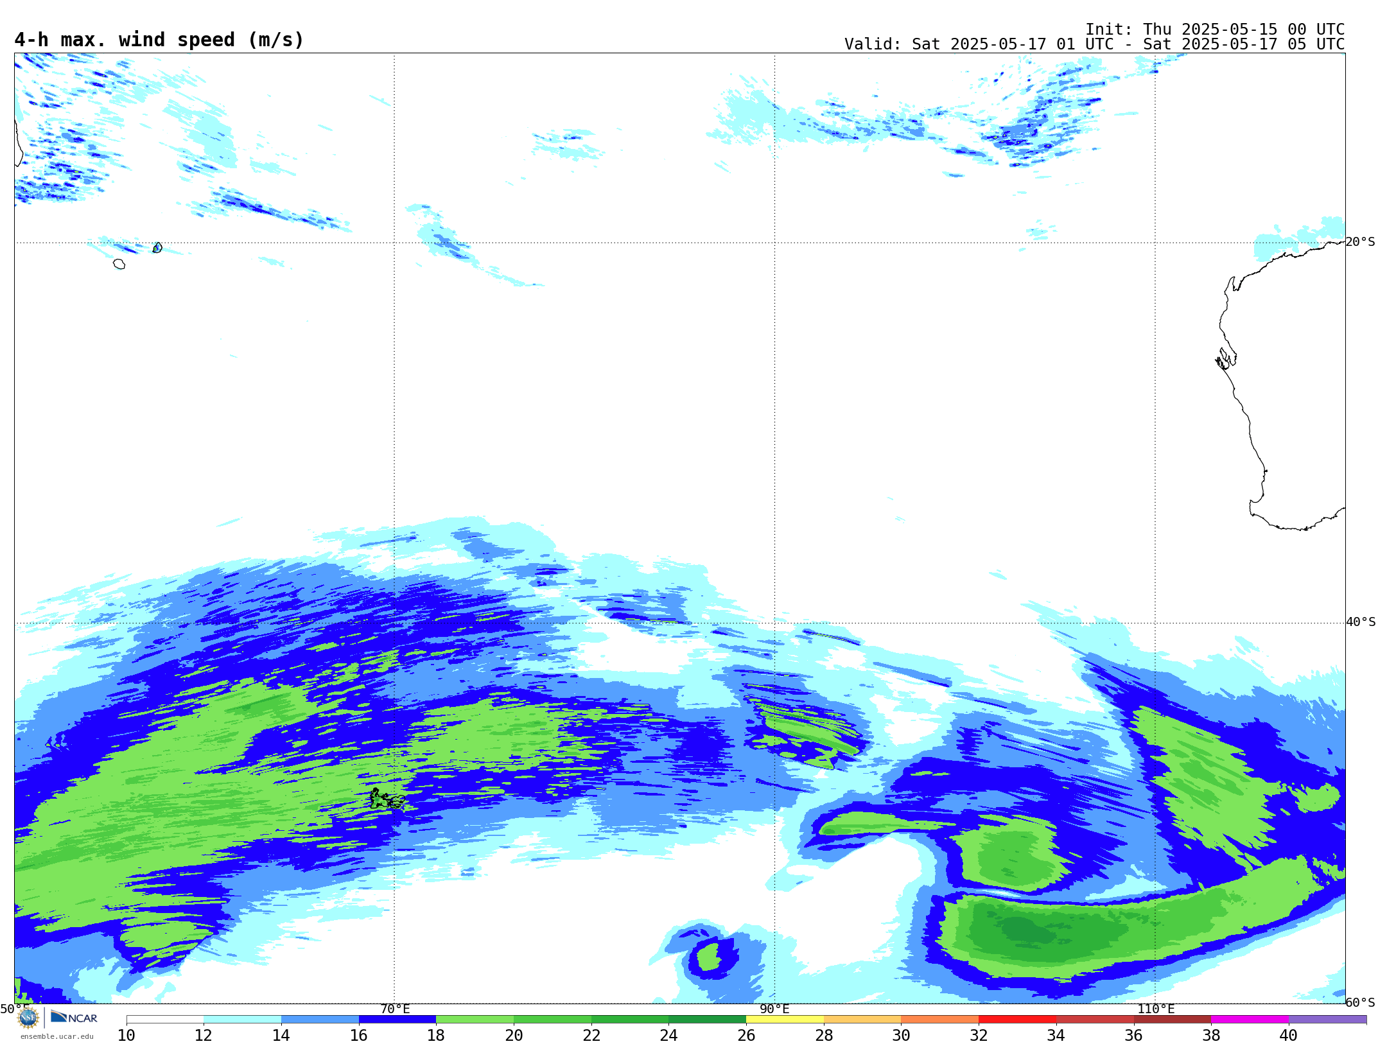Click the Kerguelen Islands outline on the map
Viewport: 1387px width, 1044px height.
click(x=387, y=799)
